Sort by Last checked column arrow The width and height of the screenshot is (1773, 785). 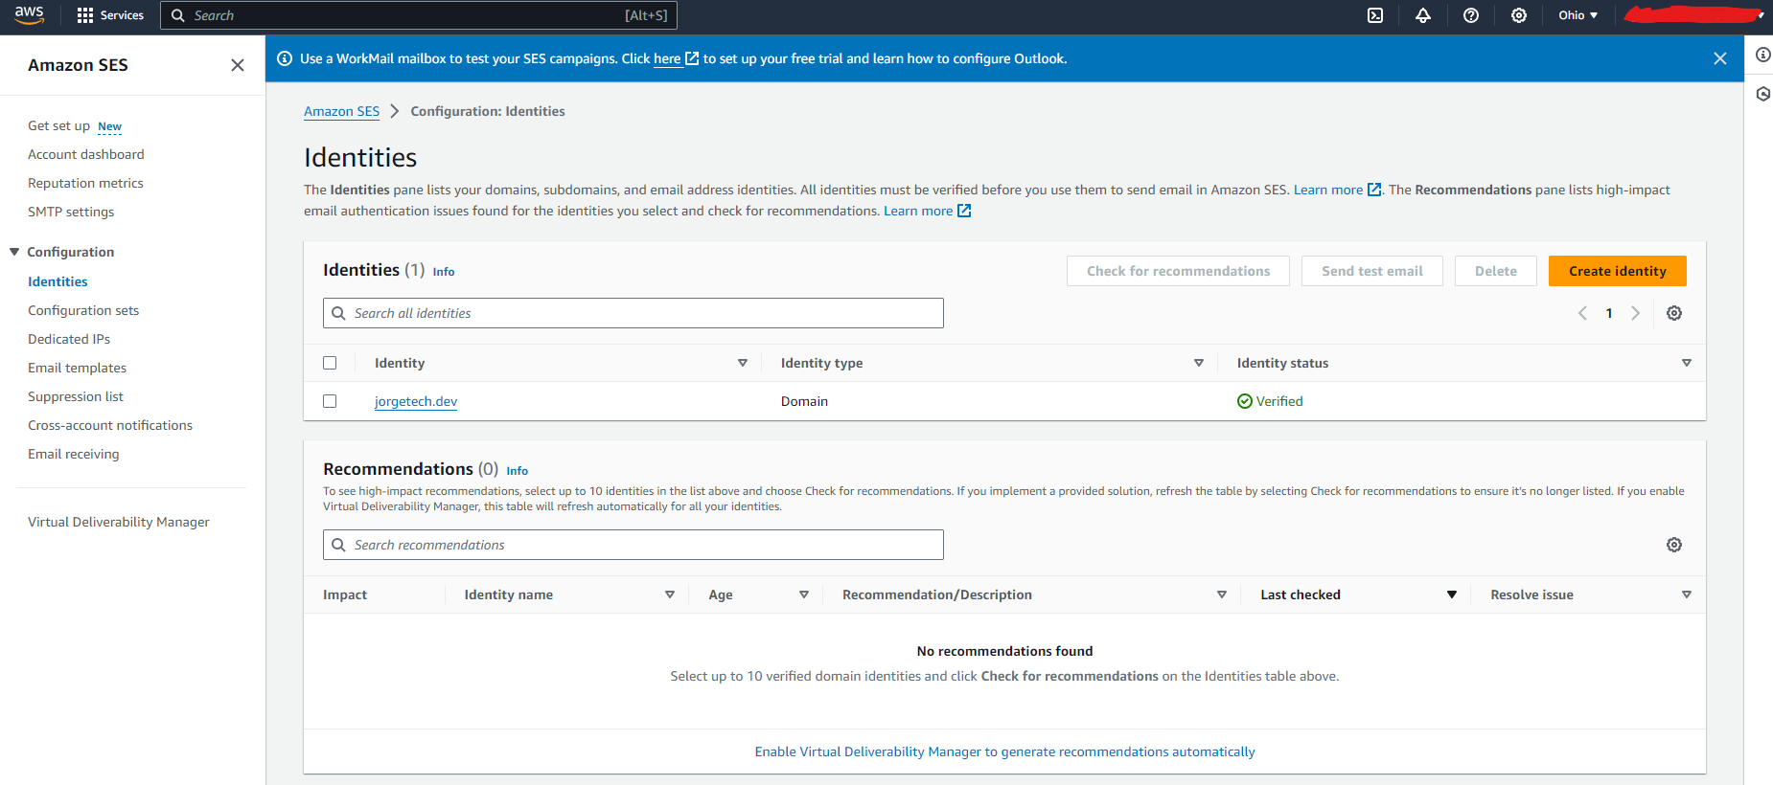(x=1452, y=594)
